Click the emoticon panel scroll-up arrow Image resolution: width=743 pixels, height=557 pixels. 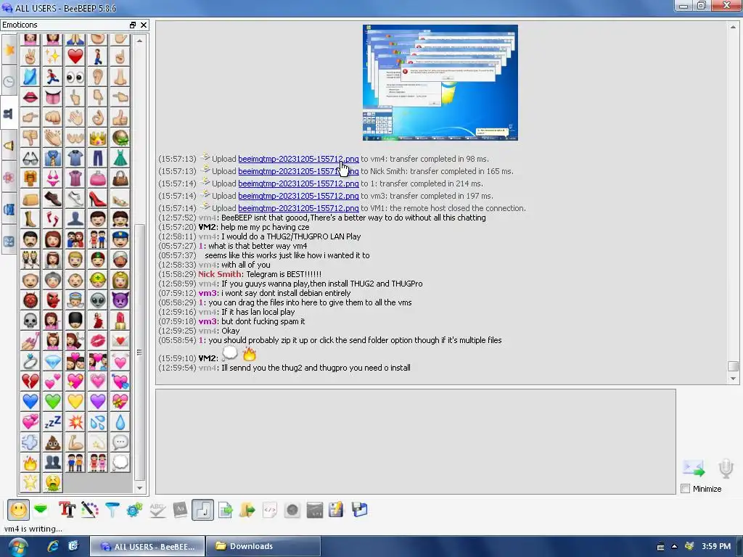click(140, 41)
